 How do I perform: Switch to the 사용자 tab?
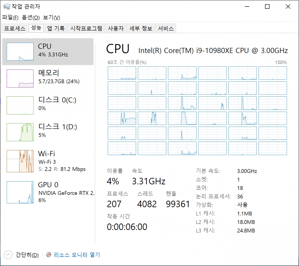[116, 28]
